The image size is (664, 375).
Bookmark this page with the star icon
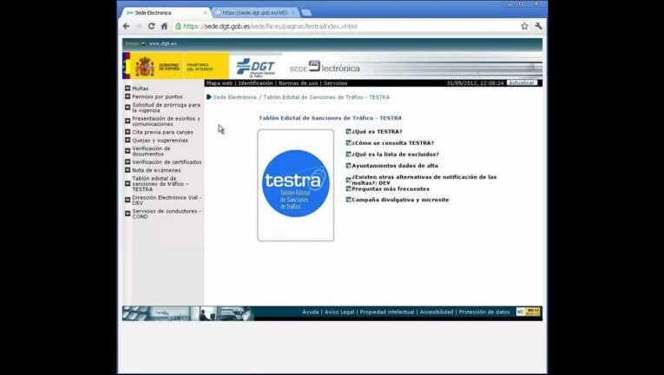(x=524, y=26)
